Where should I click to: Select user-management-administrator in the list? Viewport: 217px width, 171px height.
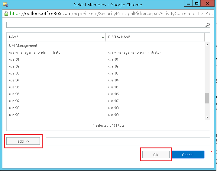35,52
